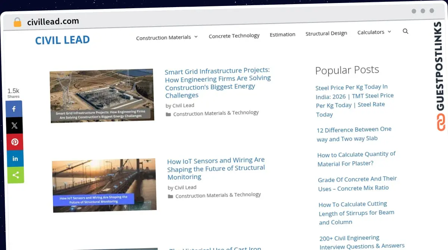Click the bridge thumbnail for IoT article

point(104,185)
